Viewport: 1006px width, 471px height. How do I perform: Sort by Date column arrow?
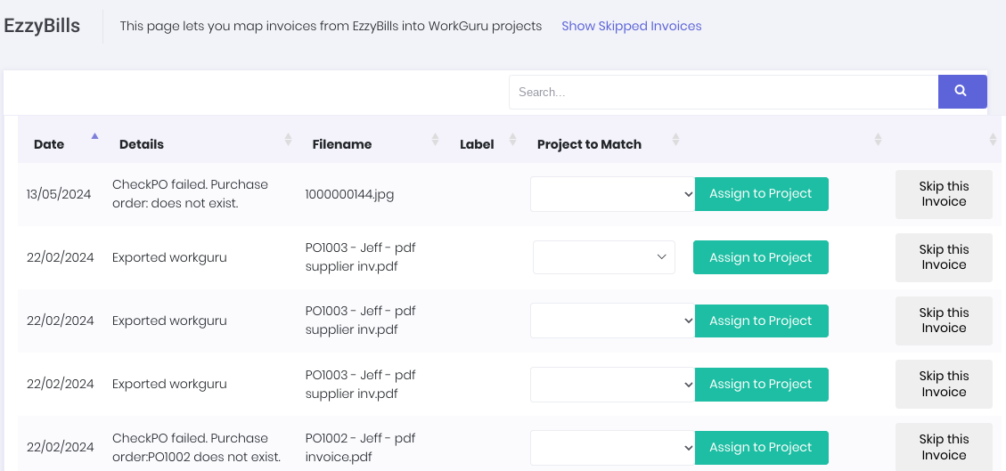tap(95, 136)
